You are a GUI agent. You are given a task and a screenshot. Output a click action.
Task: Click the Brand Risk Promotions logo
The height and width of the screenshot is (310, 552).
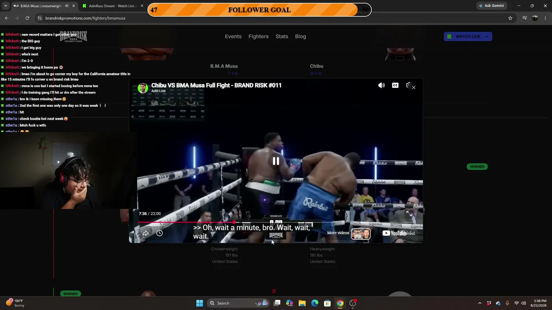[73, 37]
